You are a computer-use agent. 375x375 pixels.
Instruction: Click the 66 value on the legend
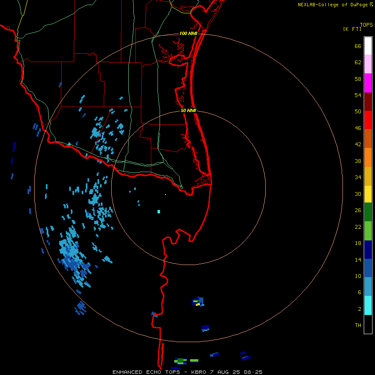click(x=358, y=46)
